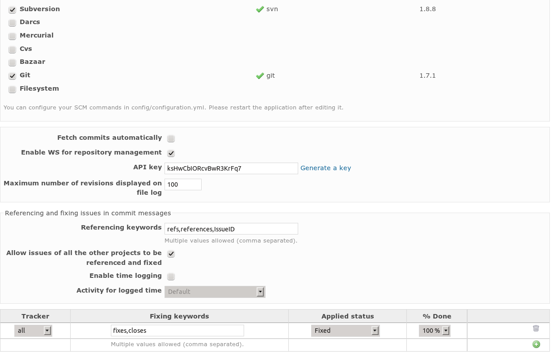Click Generate a key link
The width and height of the screenshot is (553, 352).
[325, 168]
